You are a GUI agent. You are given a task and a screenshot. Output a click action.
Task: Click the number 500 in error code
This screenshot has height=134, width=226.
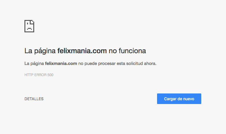[50, 75]
